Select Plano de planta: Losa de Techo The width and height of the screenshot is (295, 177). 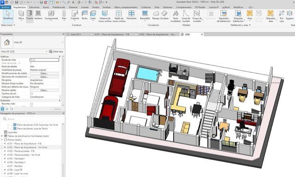click(32, 129)
